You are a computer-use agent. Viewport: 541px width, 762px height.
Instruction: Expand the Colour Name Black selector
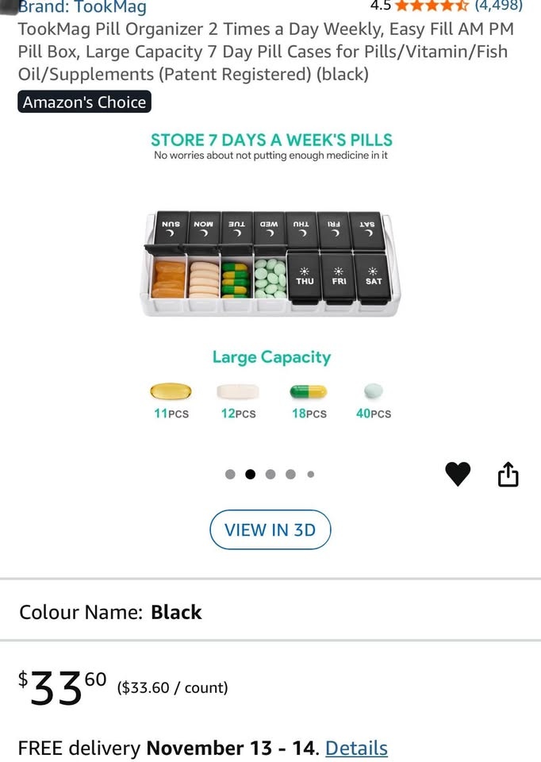111,612
